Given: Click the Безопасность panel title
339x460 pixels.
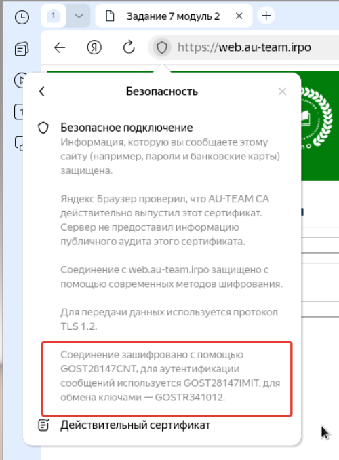Looking at the screenshot, I should pyautogui.click(x=162, y=91).
